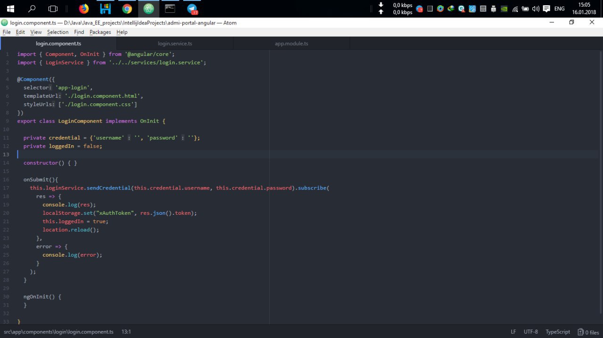Expand the Selection menu

click(57, 32)
